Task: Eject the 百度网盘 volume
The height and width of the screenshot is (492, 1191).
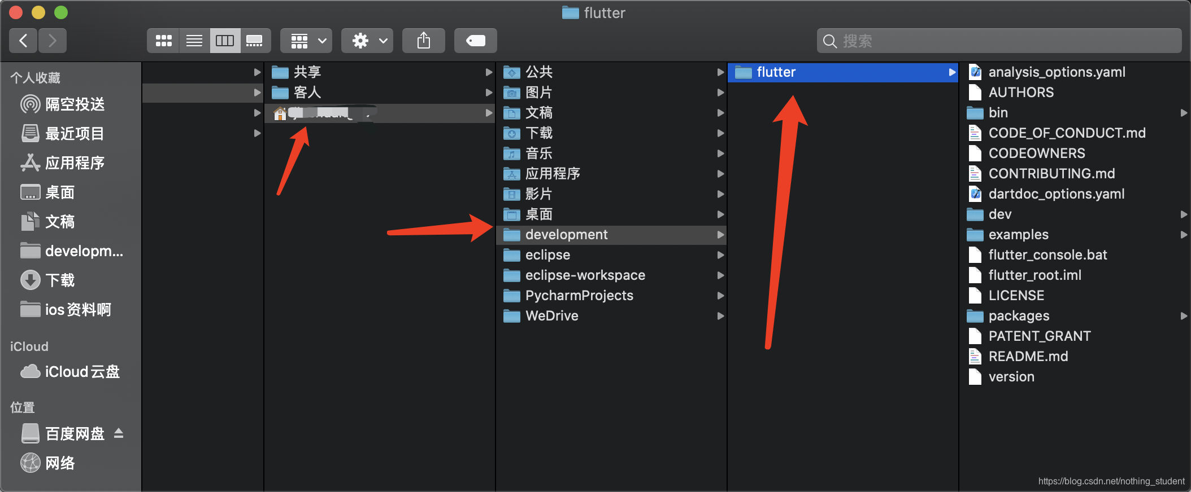Action: [119, 433]
